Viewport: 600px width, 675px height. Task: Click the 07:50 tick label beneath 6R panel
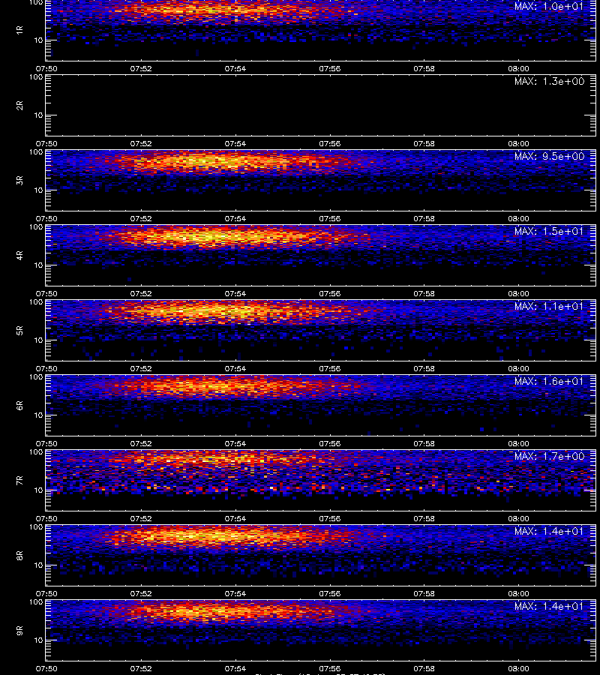(46, 443)
